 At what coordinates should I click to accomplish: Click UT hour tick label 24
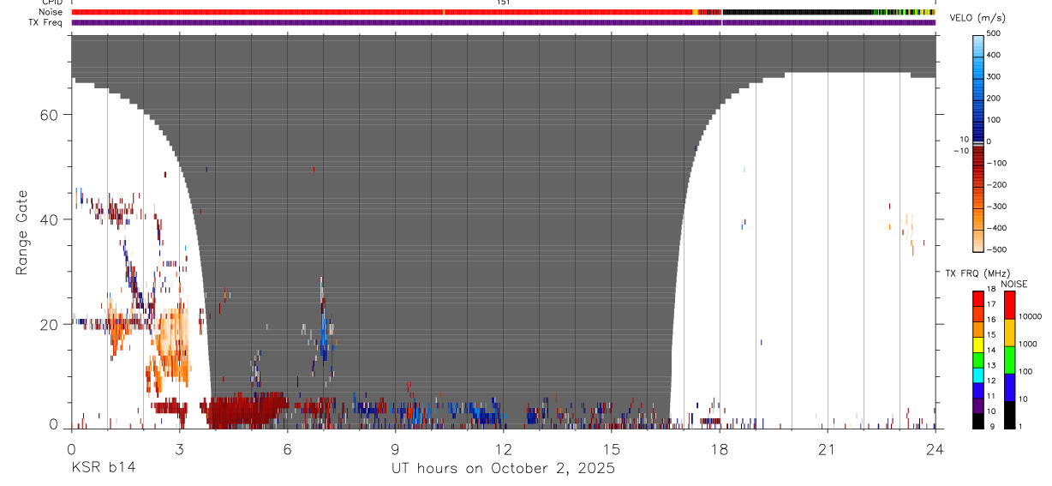pos(935,448)
